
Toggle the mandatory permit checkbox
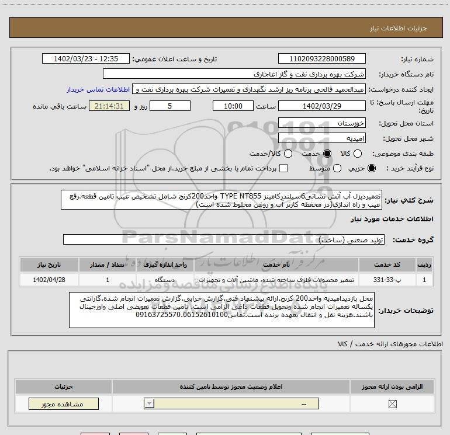[392, 403]
